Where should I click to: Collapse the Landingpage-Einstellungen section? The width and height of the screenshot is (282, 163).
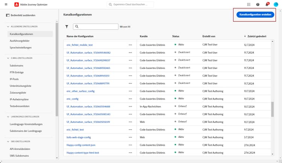[8, 117]
